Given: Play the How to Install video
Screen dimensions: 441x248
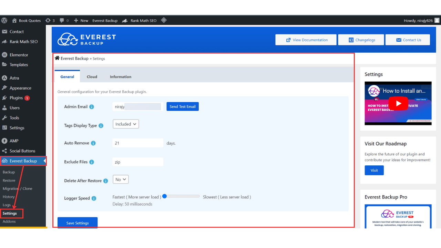Looking at the screenshot, I should pos(398,103).
